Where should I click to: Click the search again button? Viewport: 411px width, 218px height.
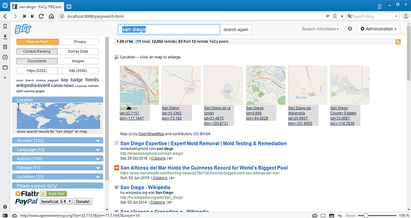click(236, 30)
